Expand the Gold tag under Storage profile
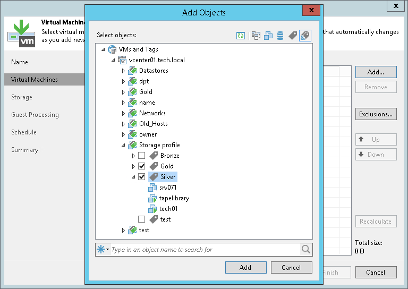The image size is (408, 289). click(133, 166)
